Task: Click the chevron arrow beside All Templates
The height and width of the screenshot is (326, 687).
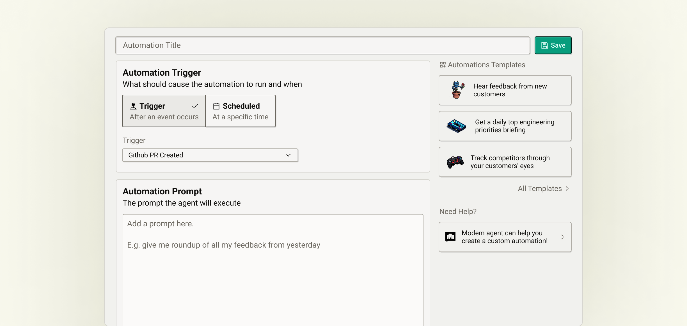Action: pyautogui.click(x=567, y=188)
